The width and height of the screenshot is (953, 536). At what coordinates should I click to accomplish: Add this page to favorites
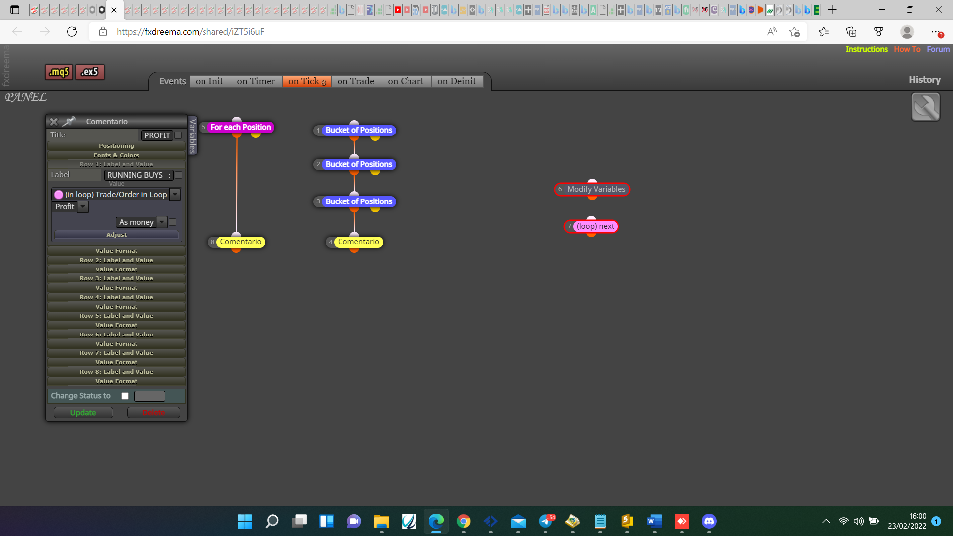[x=794, y=32]
